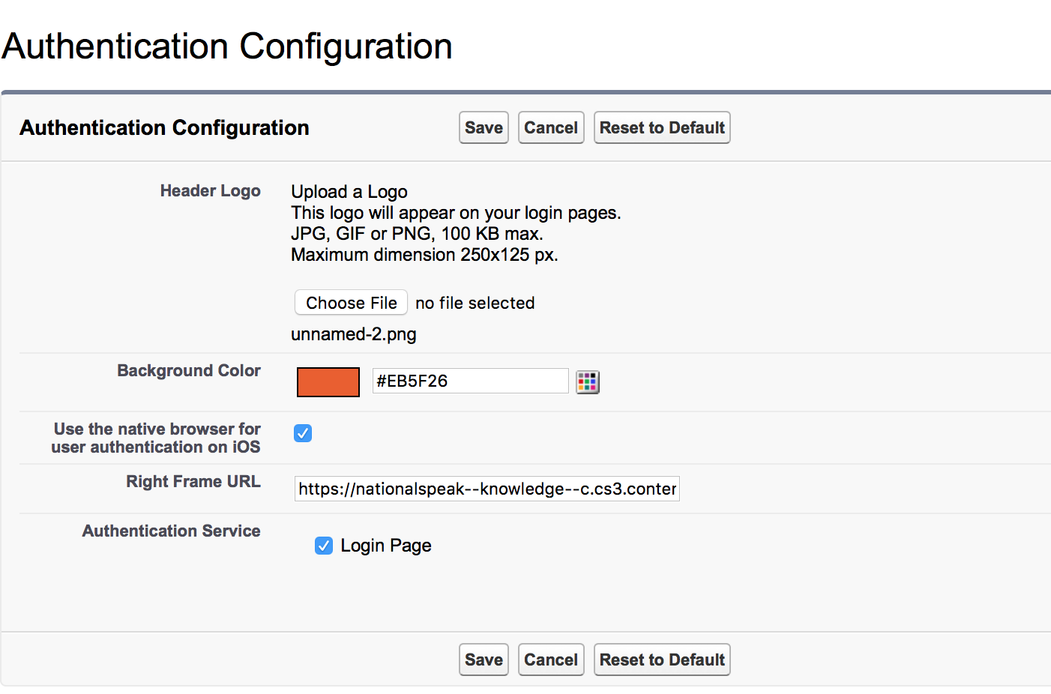Open the Choose File logo upload dialog
Screen dimensions: 1051x694
click(x=351, y=303)
